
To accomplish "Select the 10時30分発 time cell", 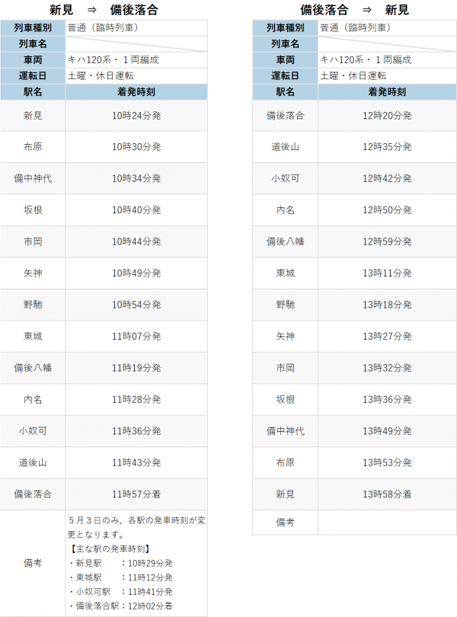I will click(x=136, y=147).
